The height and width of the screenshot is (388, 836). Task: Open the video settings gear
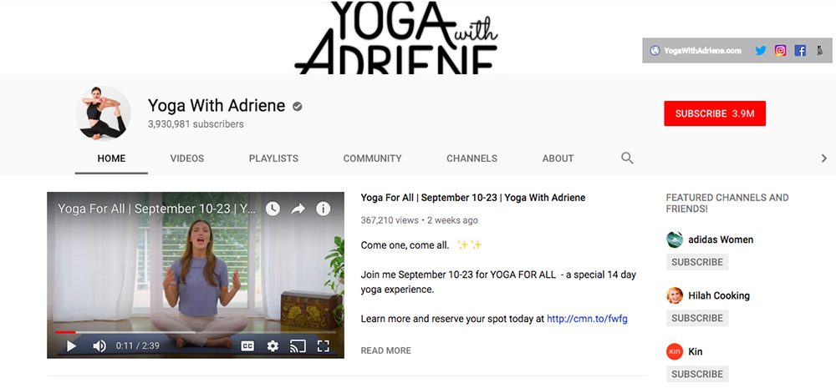pyautogui.click(x=273, y=346)
